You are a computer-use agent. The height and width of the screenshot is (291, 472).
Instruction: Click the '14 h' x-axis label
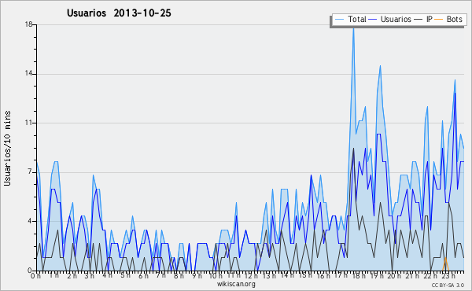(x=287, y=275)
